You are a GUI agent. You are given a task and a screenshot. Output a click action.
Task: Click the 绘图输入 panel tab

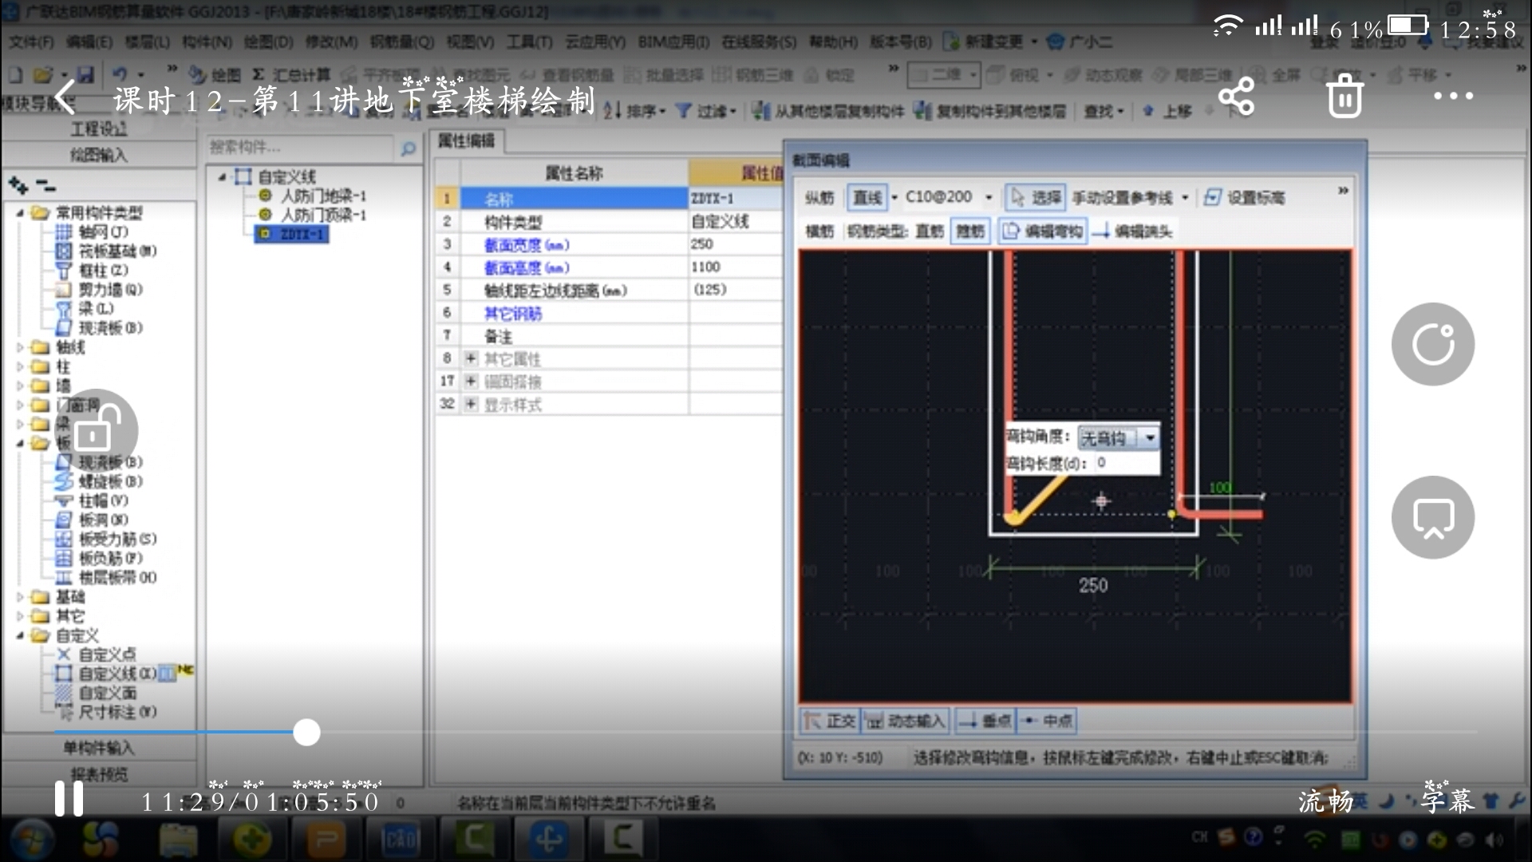(98, 155)
